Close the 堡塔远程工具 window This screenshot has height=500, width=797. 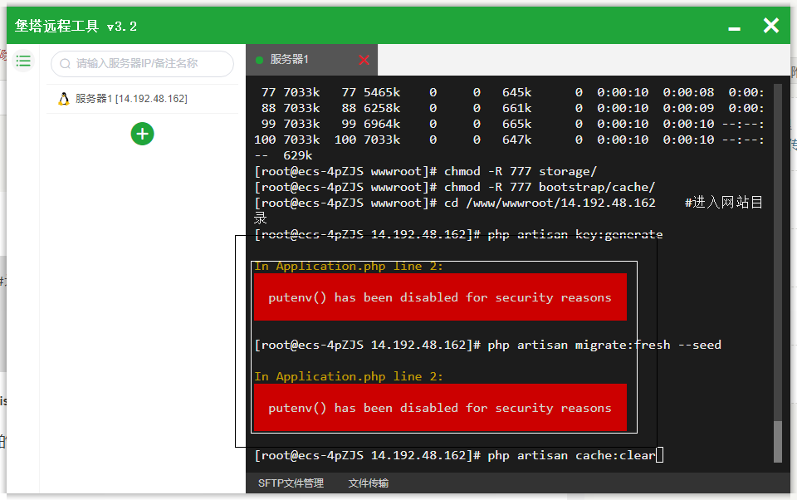tap(771, 26)
